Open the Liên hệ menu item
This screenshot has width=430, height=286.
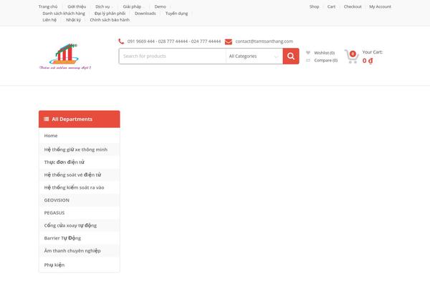point(49,20)
